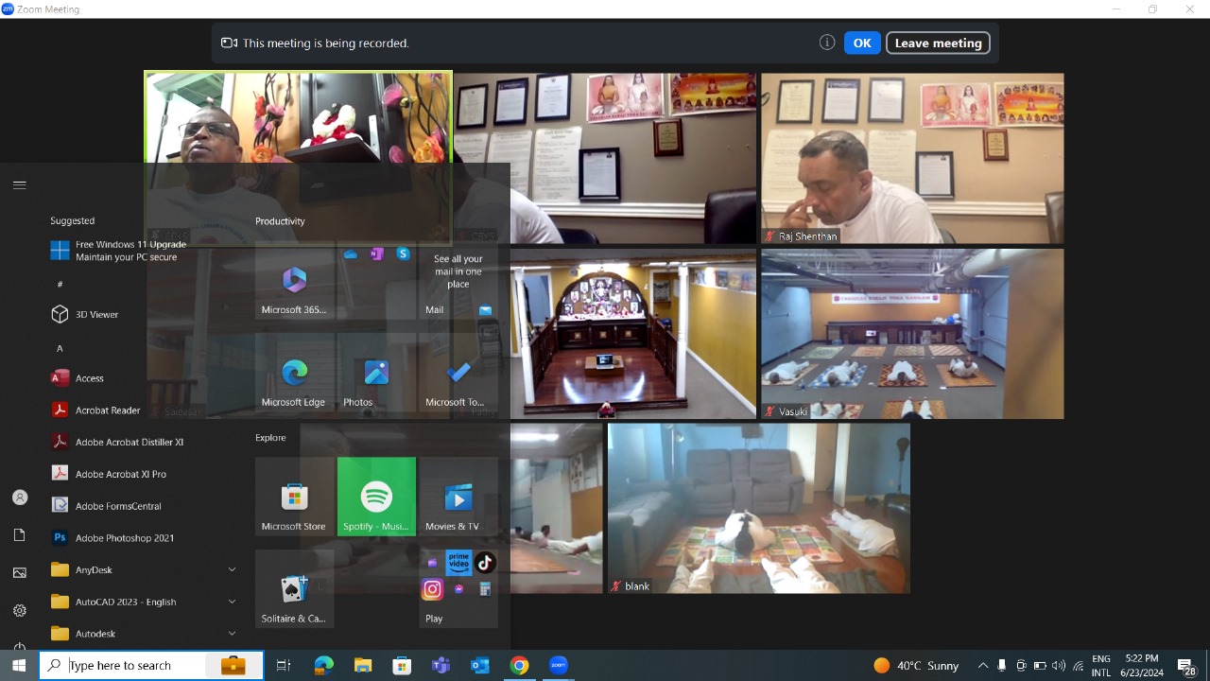
Task: Launch the Spotify Music tile
Action: tap(376, 497)
